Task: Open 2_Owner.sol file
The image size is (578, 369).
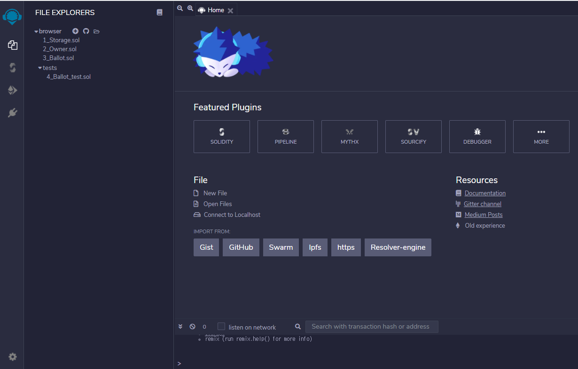Action: (60, 49)
